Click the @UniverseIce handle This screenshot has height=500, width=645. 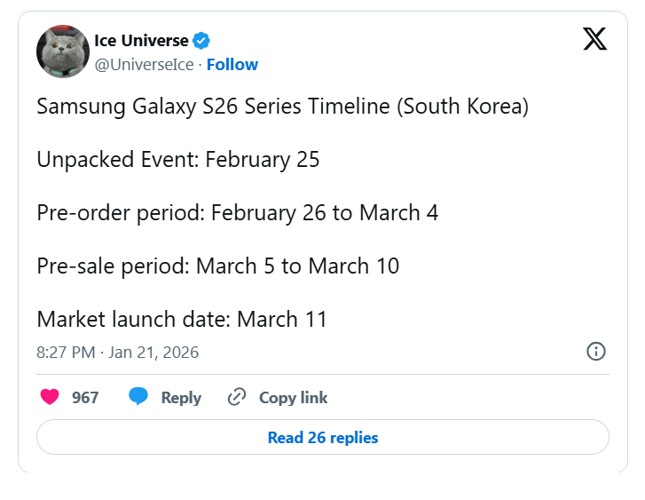click(x=146, y=65)
